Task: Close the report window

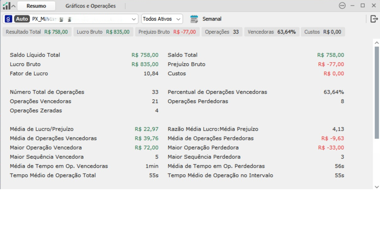Action: coord(373,6)
